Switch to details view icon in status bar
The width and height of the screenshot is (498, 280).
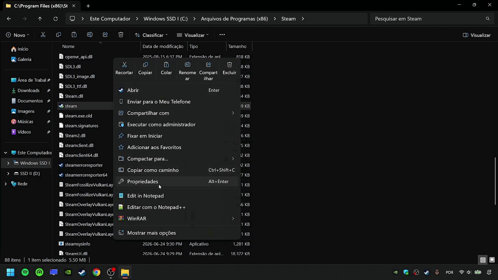tap(483, 260)
